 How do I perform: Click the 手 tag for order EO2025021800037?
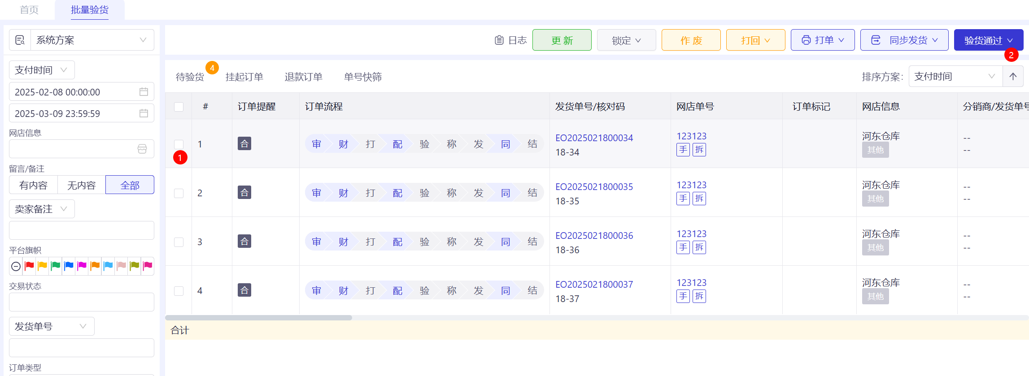(x=683, y=296)
